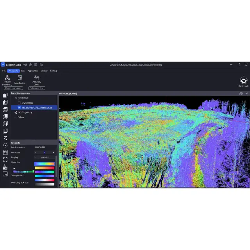The image size is (250, 250).
Task: Click the save icon in title bar
Action: tap(36, 64)
